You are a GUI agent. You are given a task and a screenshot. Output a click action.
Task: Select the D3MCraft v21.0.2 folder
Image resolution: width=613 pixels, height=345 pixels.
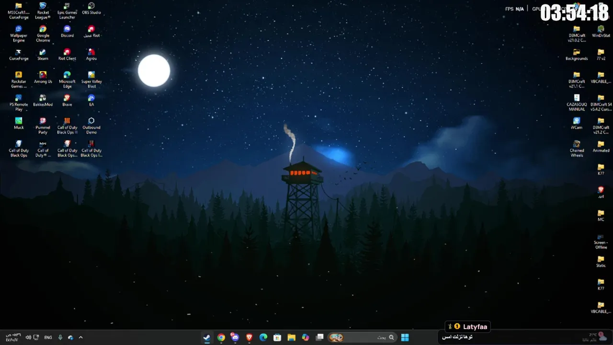(577, 34)
